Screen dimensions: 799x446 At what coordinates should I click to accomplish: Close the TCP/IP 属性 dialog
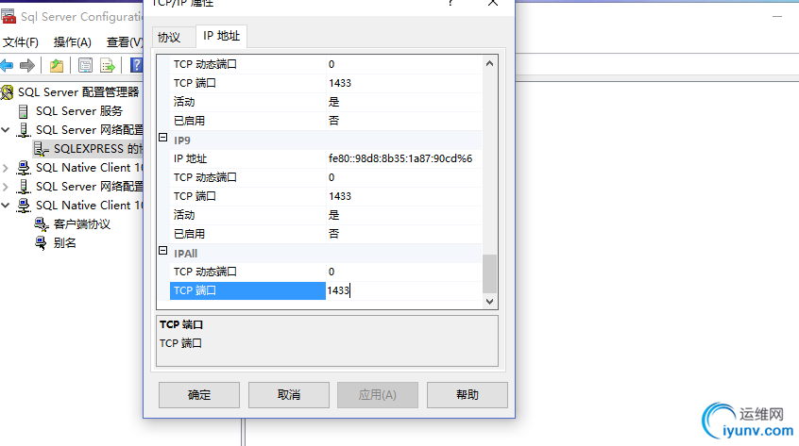pyautogui.click(x=493, y=3)
